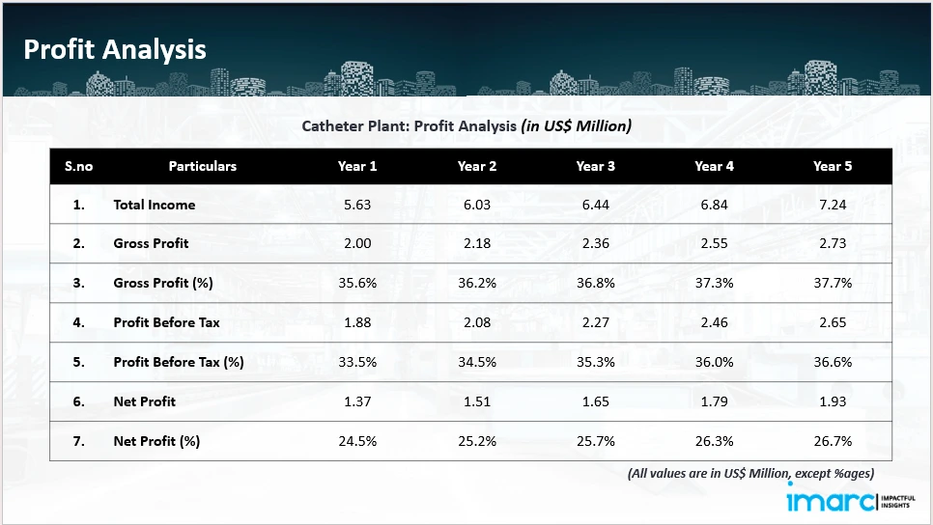Click the Year 1 column header
Image resolution: width=933 pixels, height=525 pixels.
point(357,166)
